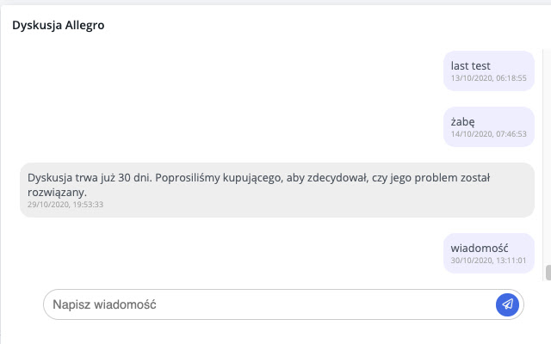Click the 30/10/2020, 13:11:01 timestamp

pos(488,261)
